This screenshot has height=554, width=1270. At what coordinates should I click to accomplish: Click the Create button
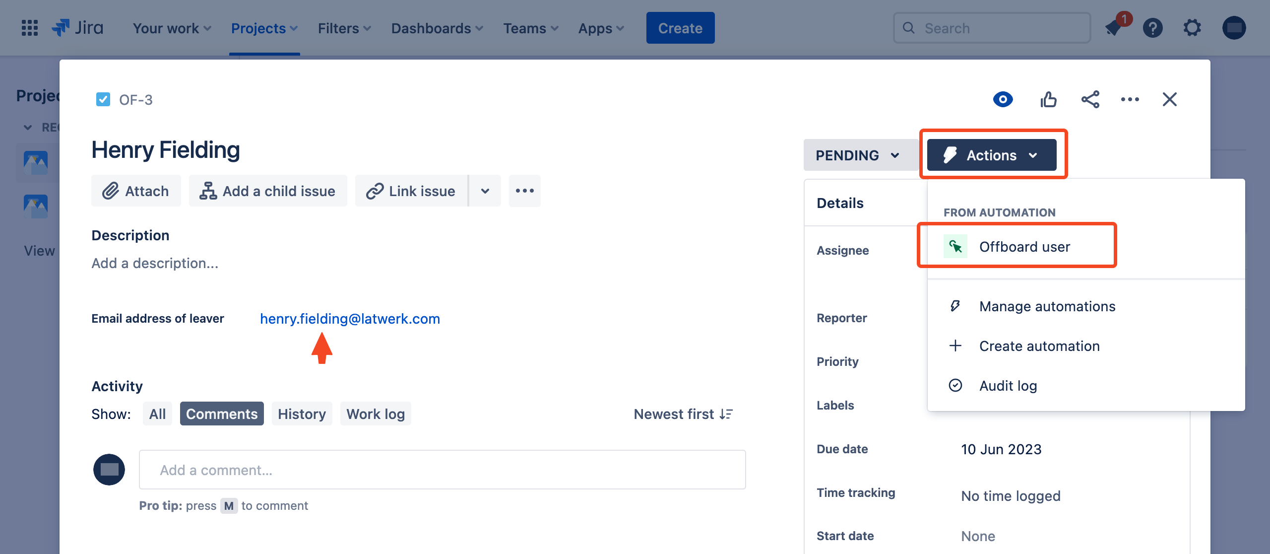click(680, 28)
